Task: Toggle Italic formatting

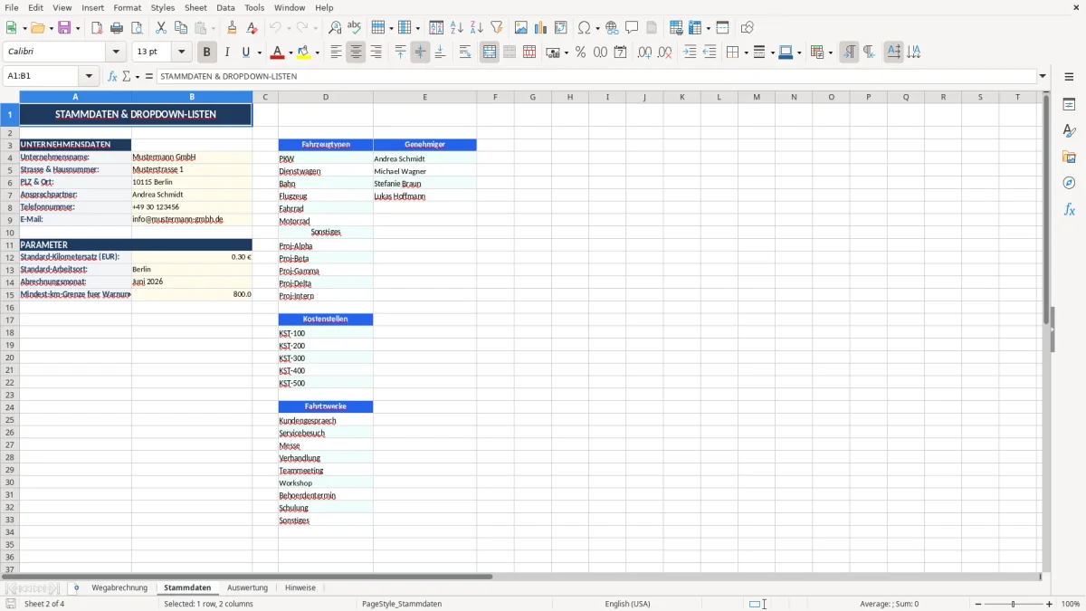Action: [227, 53]
